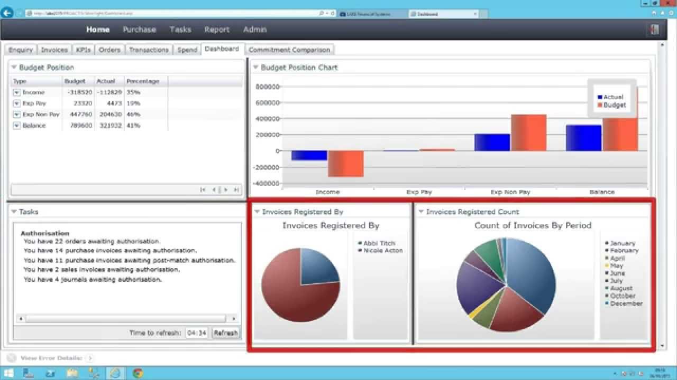Click the browser back arrow button
This screenshot has width=677, height=380.
coord(7,13)
